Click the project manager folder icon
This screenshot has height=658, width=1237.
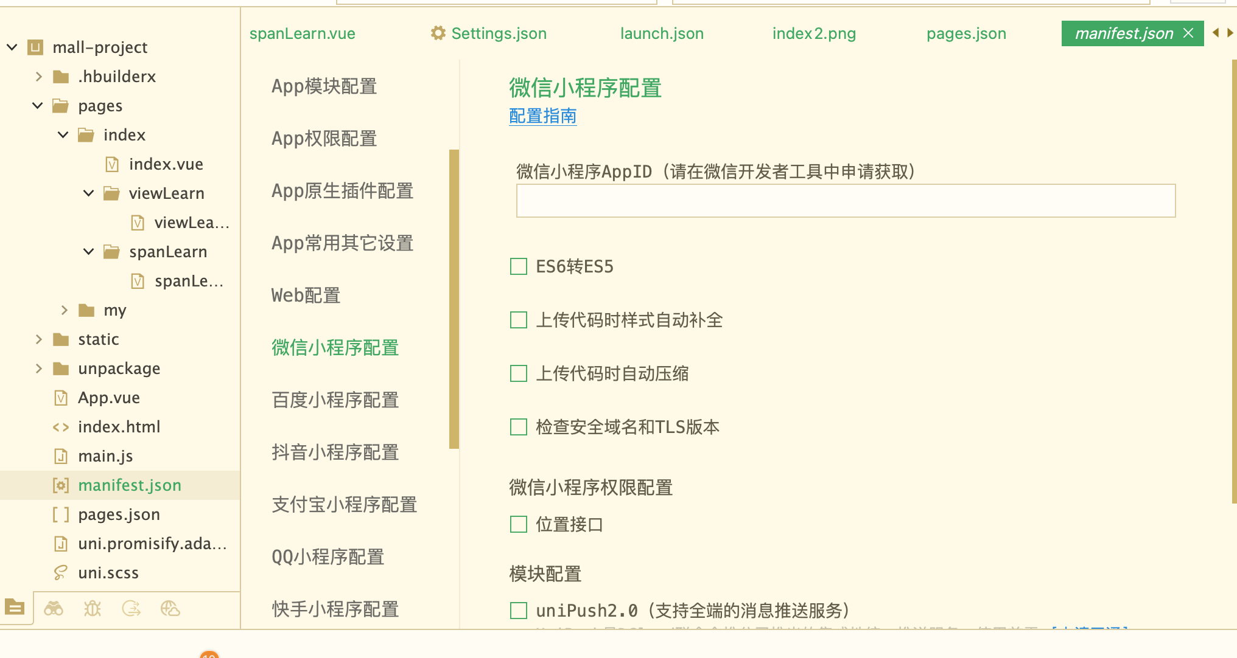coord(15,607)
